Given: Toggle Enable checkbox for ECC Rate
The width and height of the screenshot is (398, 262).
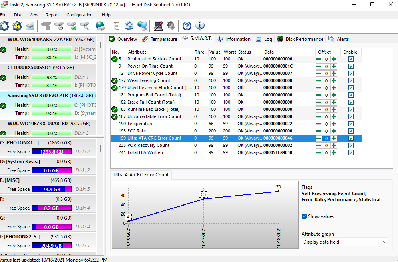Looking at the screenshot, I should coord(351,131).
